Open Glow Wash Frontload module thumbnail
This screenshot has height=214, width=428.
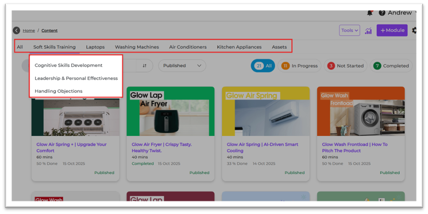point(360,111)
